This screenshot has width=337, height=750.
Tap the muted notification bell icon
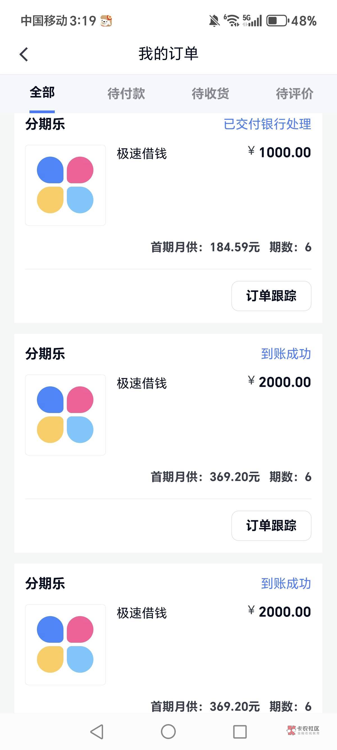pos(214,21)
